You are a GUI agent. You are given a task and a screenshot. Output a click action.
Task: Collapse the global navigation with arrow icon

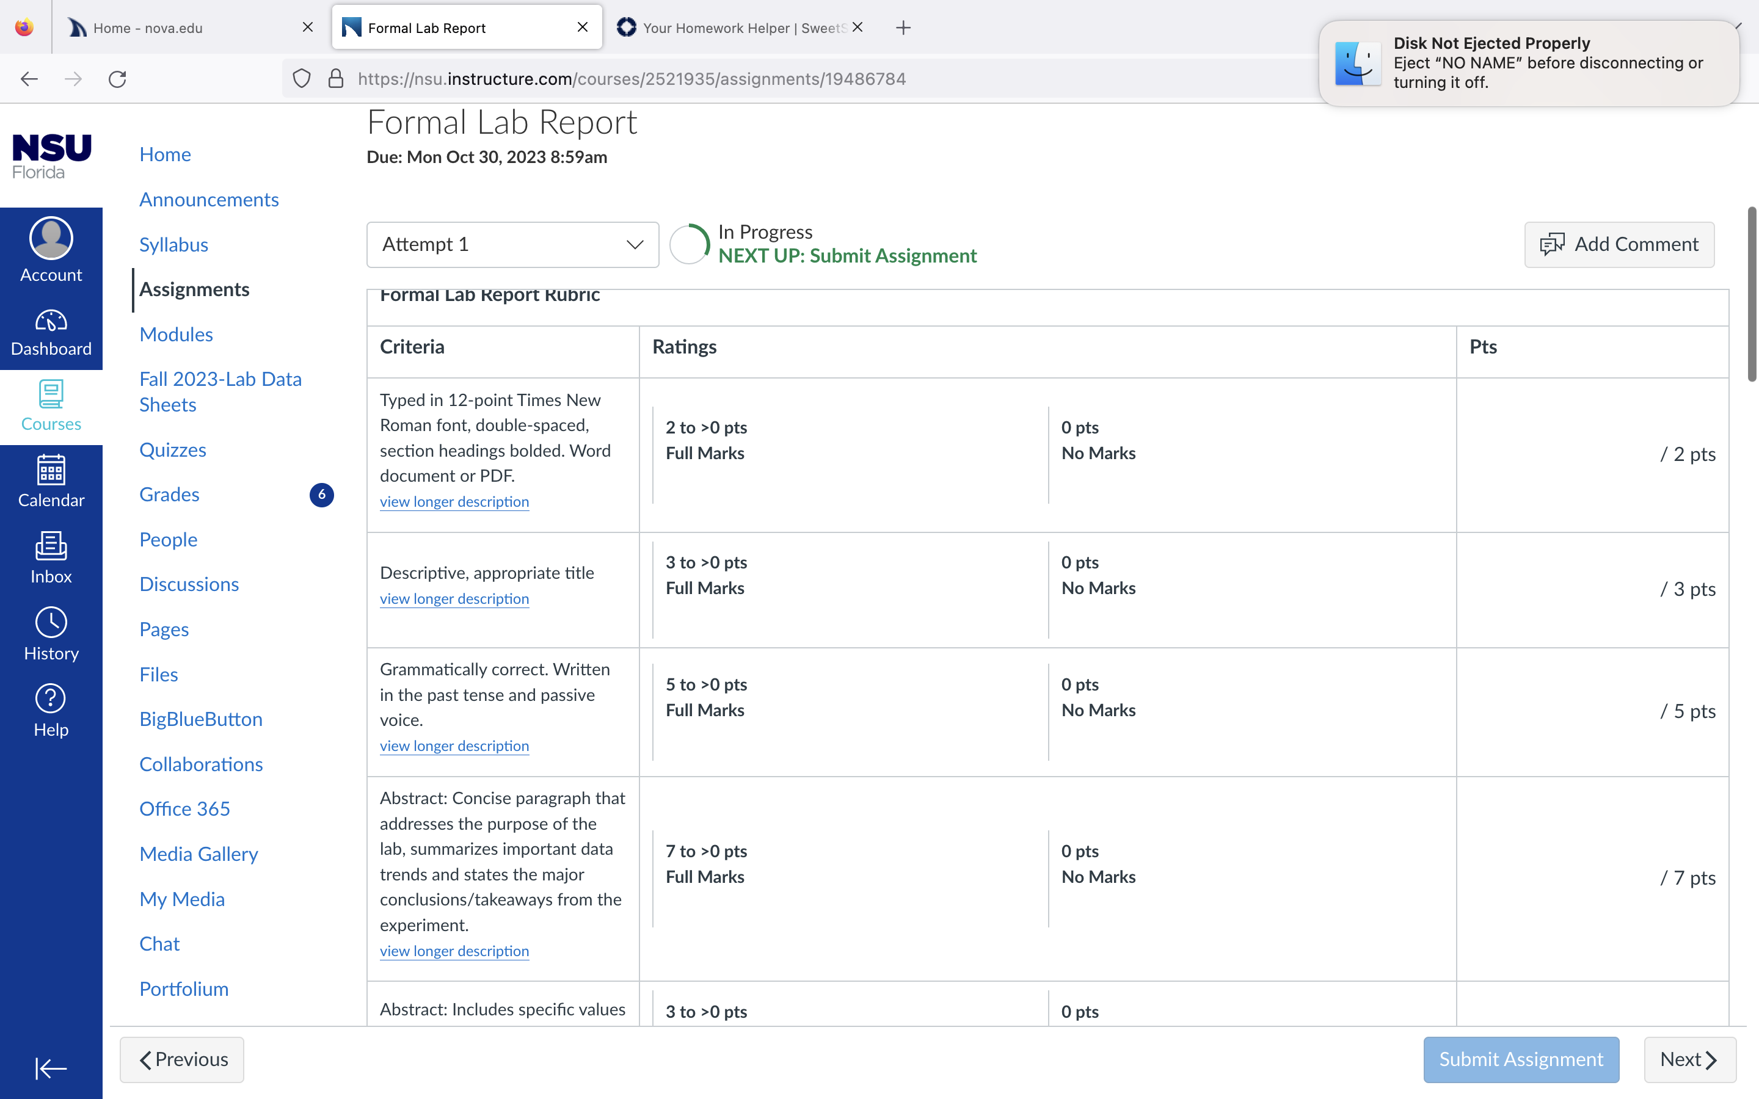(51, 1068)
